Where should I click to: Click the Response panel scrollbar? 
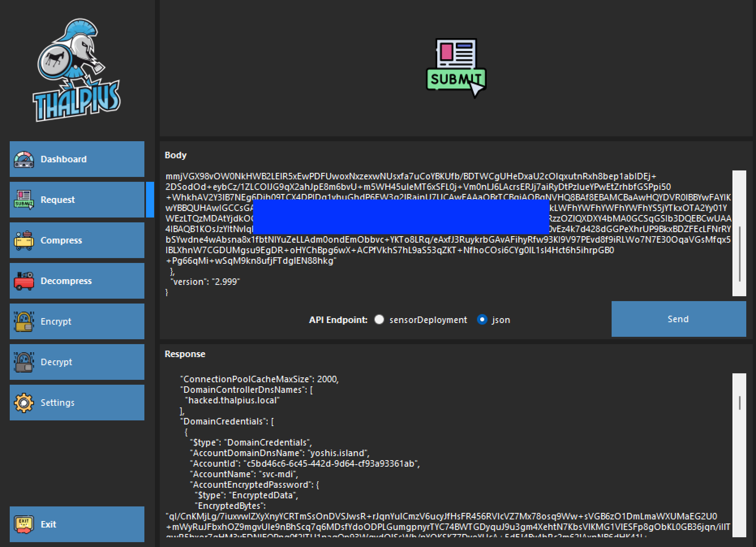739,403
